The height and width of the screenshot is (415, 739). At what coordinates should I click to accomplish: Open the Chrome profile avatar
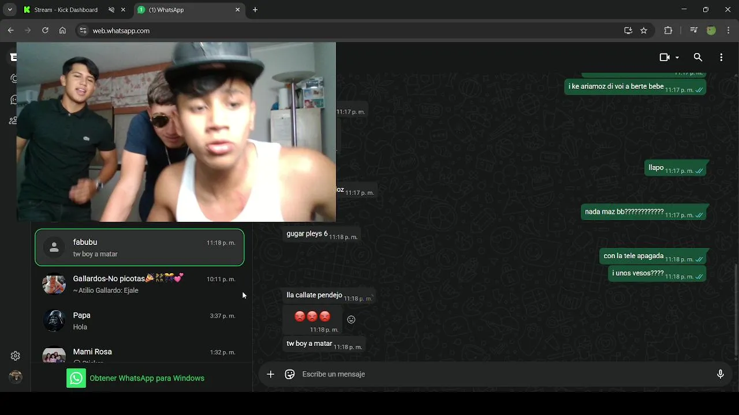711,31
